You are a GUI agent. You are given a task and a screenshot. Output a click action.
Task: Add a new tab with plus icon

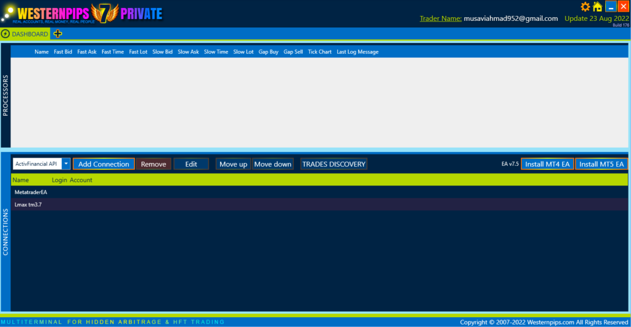pos(57,34)
